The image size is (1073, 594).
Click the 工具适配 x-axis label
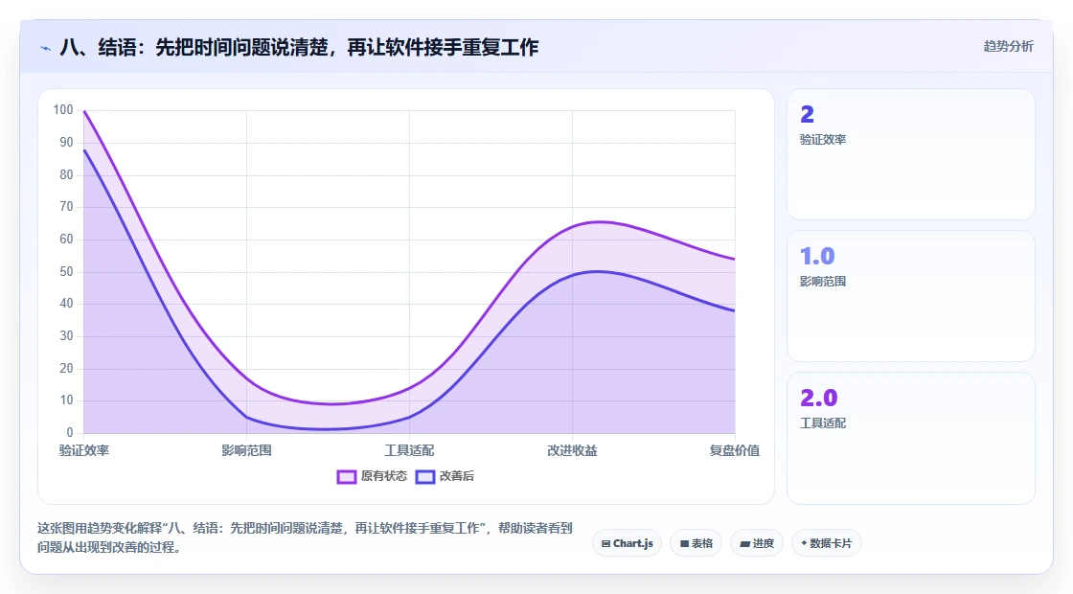pyautogui.click(x=409, y=450)
